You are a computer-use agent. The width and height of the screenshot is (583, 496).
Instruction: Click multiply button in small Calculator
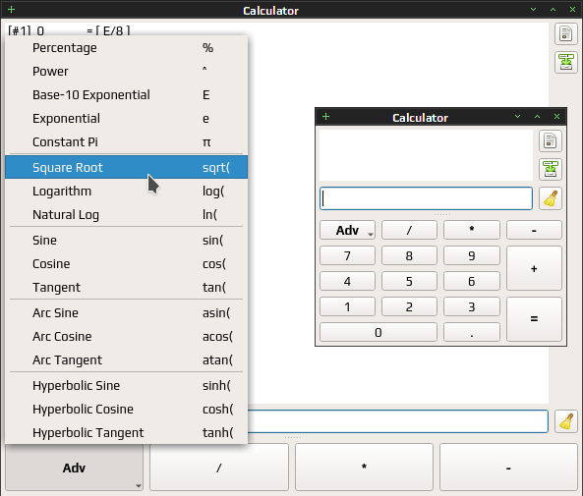[x=472, y=231]
